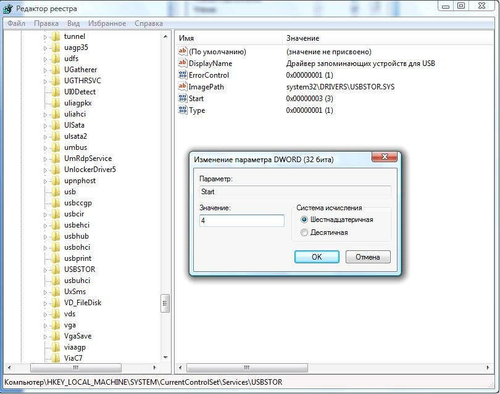Click the Значение column header

point(388,38)
